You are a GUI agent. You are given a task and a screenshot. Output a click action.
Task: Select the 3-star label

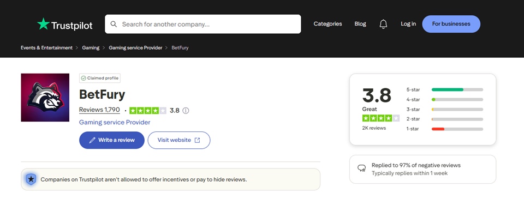413,110
